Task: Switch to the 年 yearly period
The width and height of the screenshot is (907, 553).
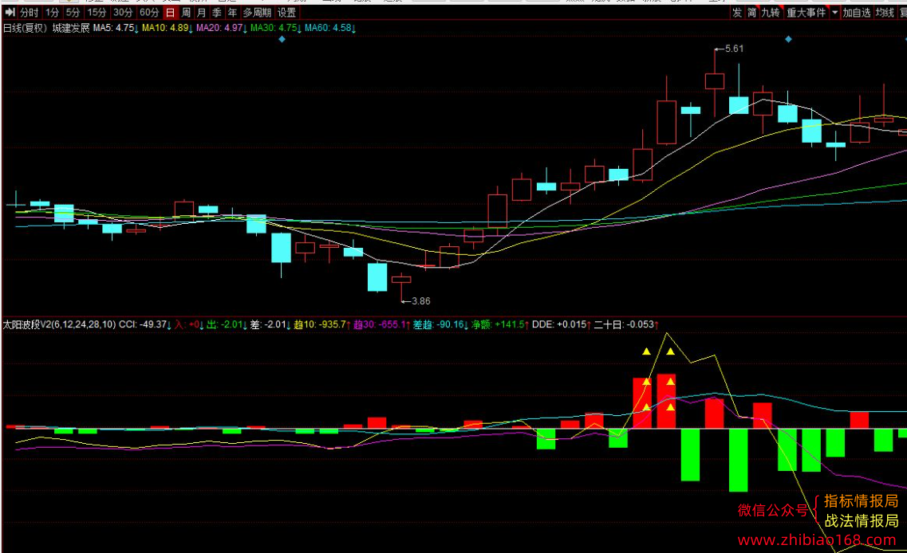Action: (232, 12)
